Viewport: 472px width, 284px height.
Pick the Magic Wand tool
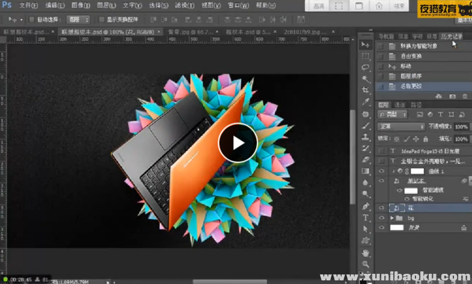click(366, 79)
